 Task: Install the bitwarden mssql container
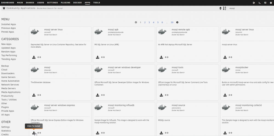click(34, 95)
